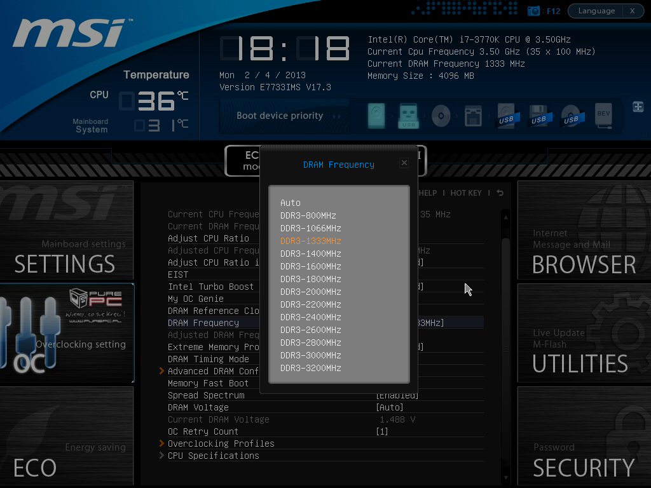Click the F12 screenshot camera icon
Screen dimensions: 651x488
pos(533,11)
